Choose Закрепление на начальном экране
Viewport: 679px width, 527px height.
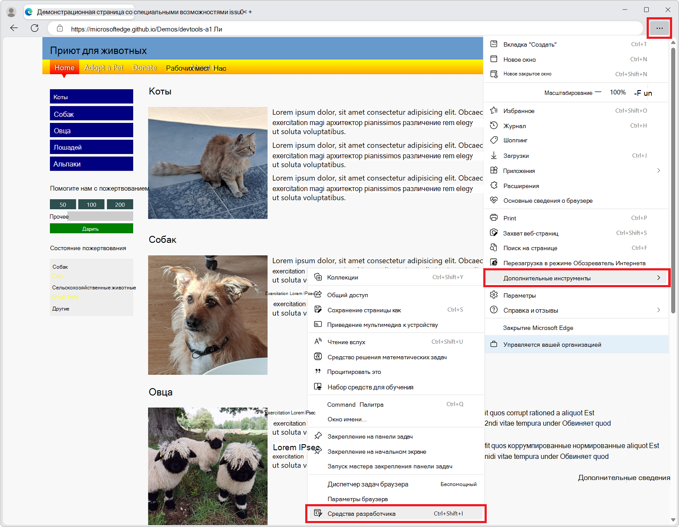point(396,452)
